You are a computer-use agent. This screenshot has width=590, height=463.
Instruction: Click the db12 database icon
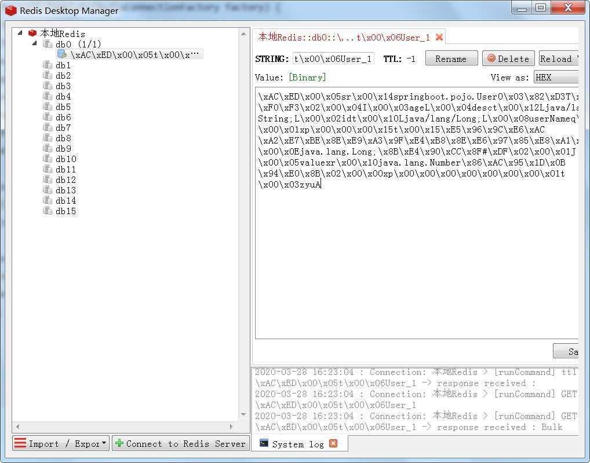(x=48, y=179)
